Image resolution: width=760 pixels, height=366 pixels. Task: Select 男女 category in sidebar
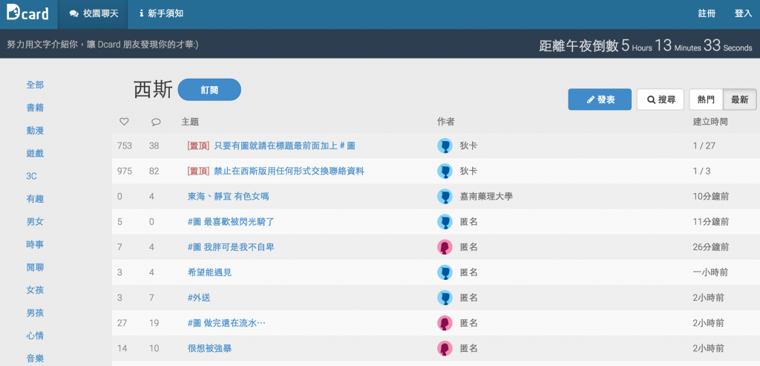[35, 221]
